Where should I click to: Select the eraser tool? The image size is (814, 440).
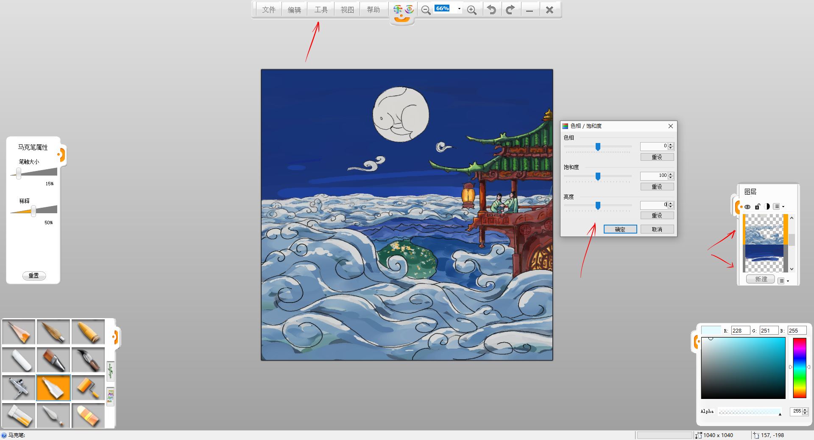point(88,415)
